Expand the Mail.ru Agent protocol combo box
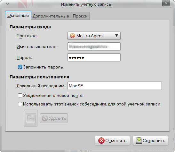 pos(94,36)
